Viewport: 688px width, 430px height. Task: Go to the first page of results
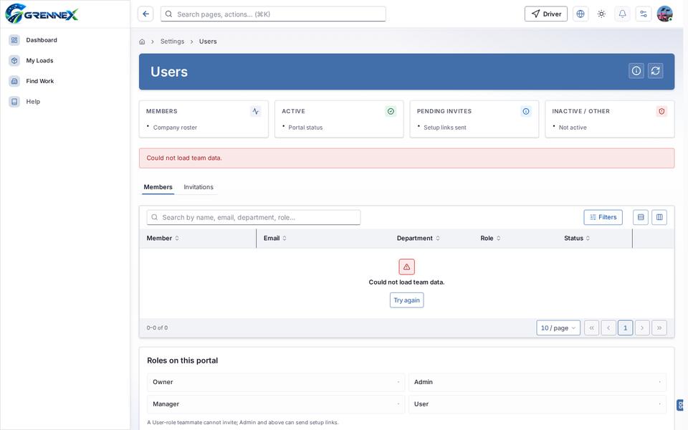coord(591,328)
